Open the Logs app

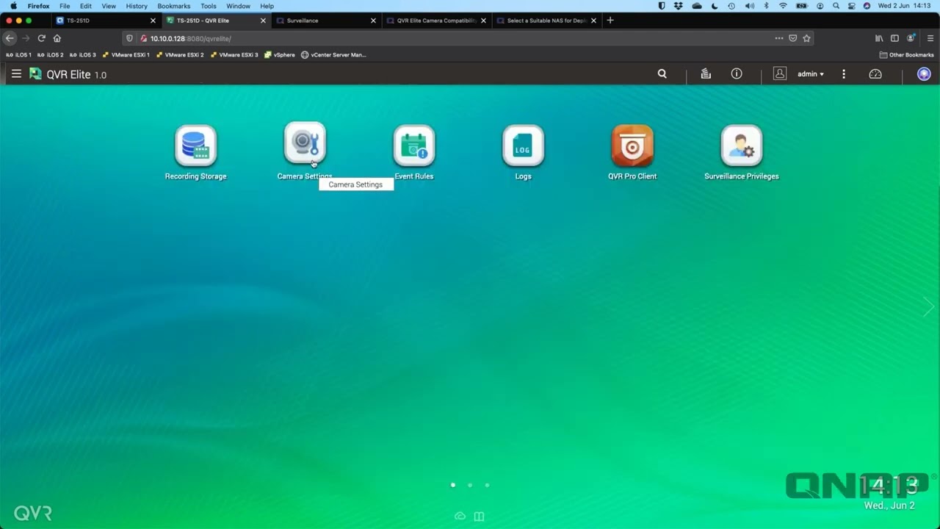pos(523,145)
